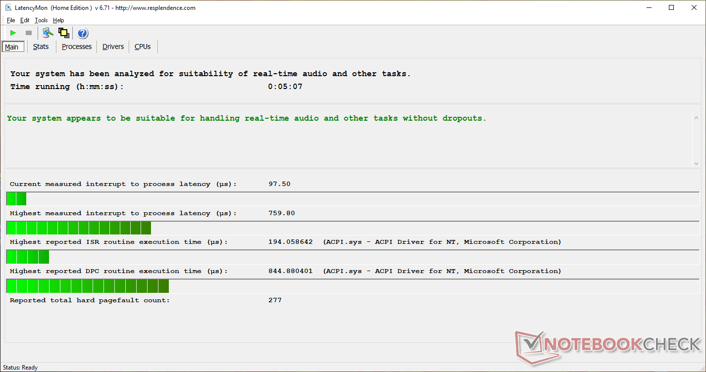Stop monitoring with the grey stop icon
The height and width of the screenshot is (372, 706).
[x=29, y=33]
